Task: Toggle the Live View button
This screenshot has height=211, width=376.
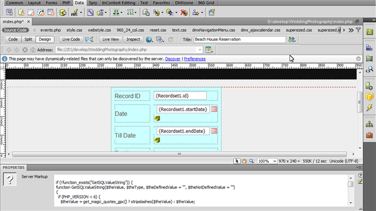Action: [111, 39]
